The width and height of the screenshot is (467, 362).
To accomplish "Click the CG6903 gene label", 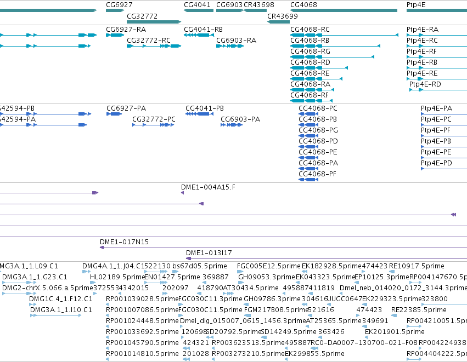I will coord(229,5).
